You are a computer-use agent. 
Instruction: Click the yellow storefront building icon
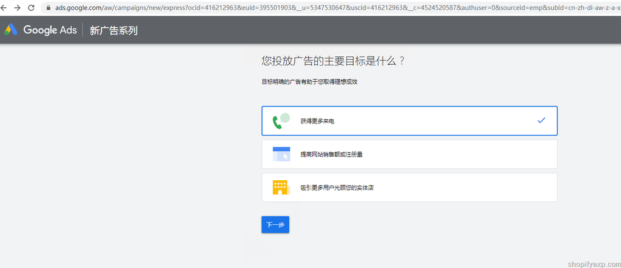281,188
